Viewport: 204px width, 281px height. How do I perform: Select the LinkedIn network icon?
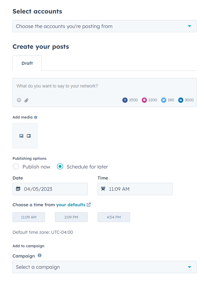tap(181, 100)
